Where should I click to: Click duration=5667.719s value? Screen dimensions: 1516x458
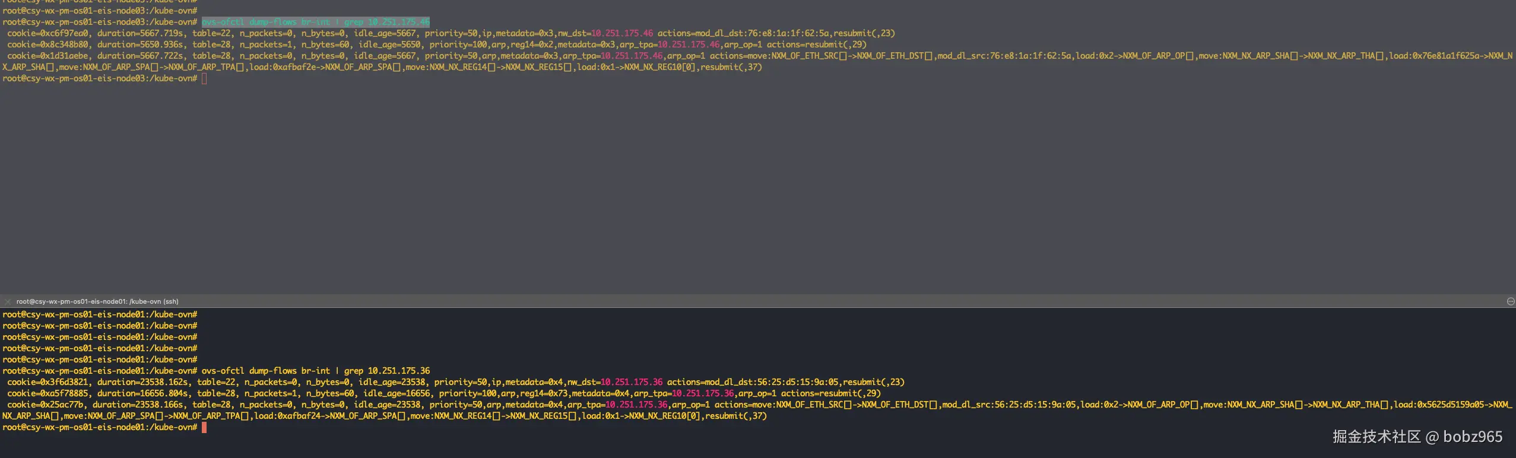pos(140,33)
